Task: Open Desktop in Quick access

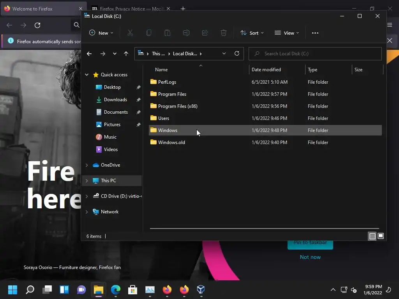Action: 112,87
